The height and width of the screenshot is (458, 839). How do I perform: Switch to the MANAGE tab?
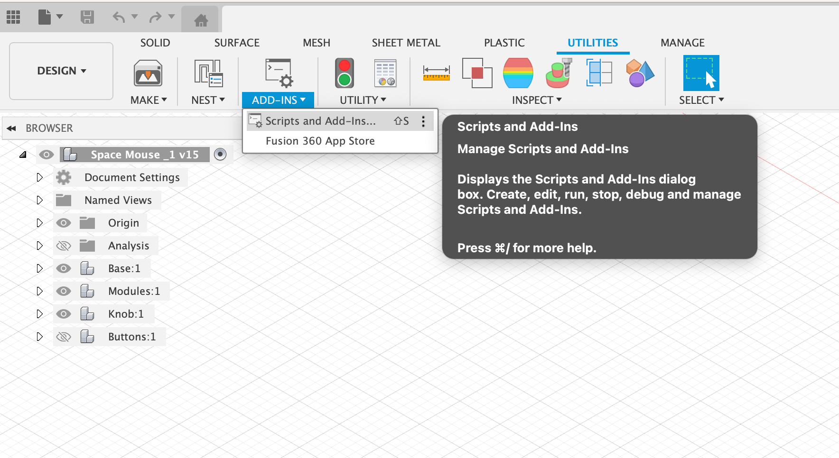(x=683, y=43)
